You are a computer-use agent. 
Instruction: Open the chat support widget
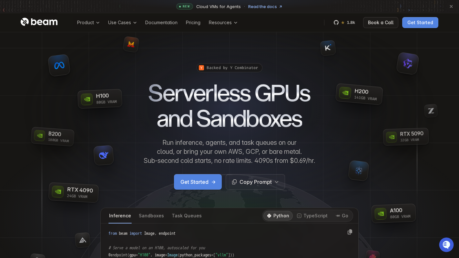pos(446,245)
